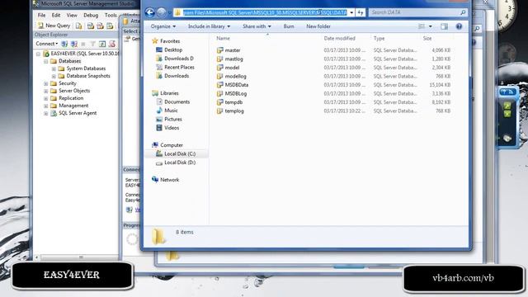Click the refresh icon in Object Explorer toolbar
528x297 pixels.
102,44
